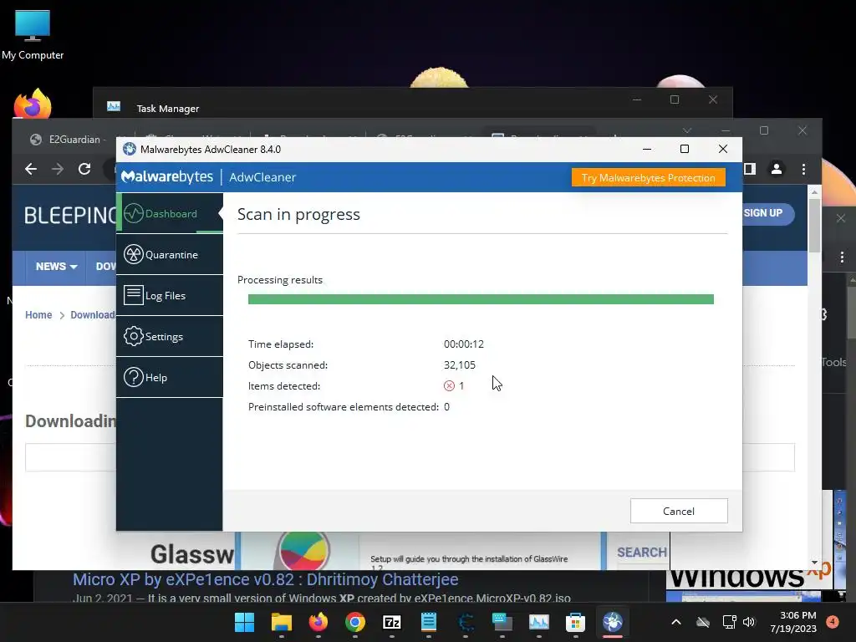856x642 pixels.
Task: Click the Firefox desktop shortcut
Action: tap(33, 104)
